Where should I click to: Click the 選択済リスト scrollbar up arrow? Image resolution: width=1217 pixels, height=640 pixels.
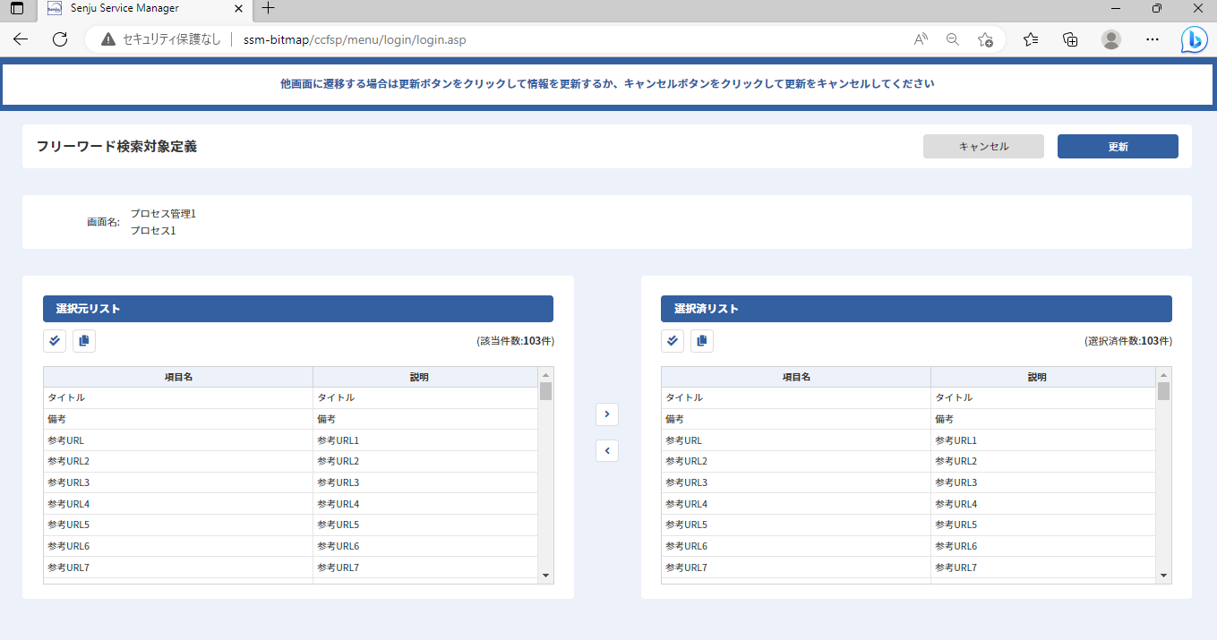point(1163,374)
